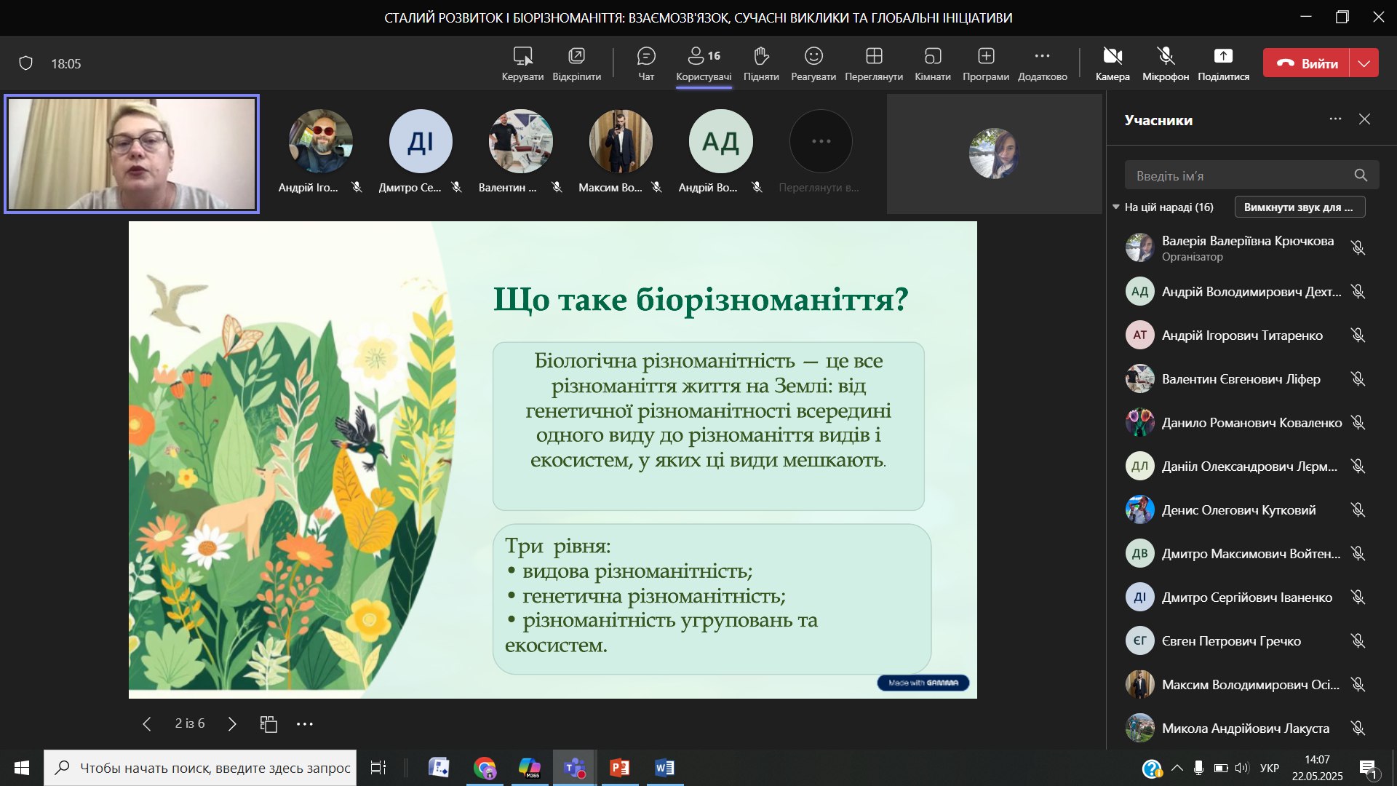Click the Programs (Програми) plus icon

tap(985, 57)
